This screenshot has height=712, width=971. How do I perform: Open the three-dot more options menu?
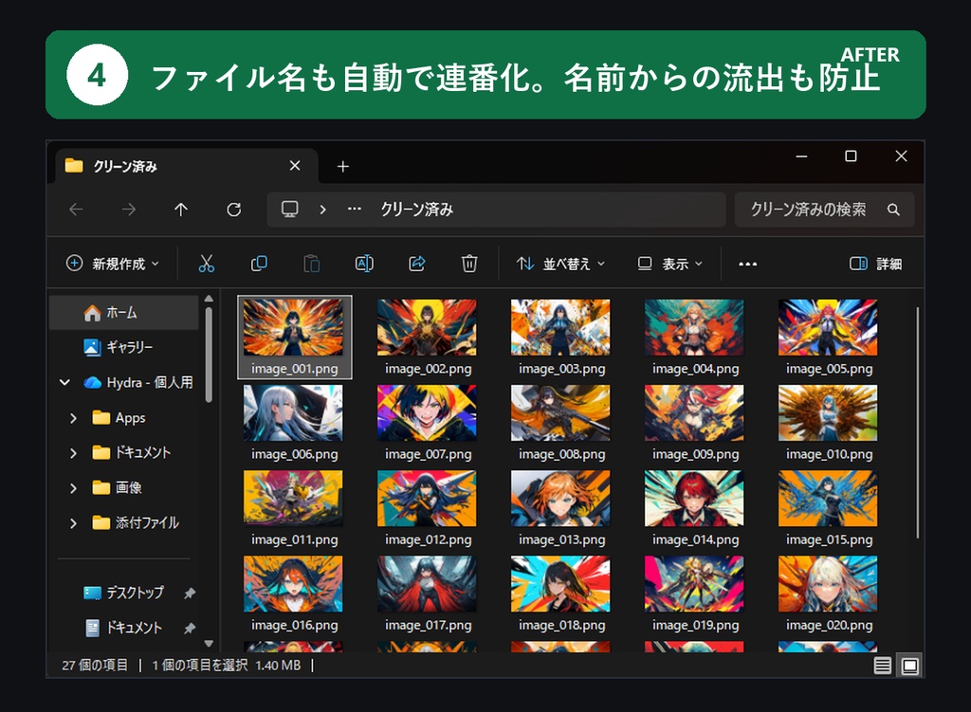point(747,265)
